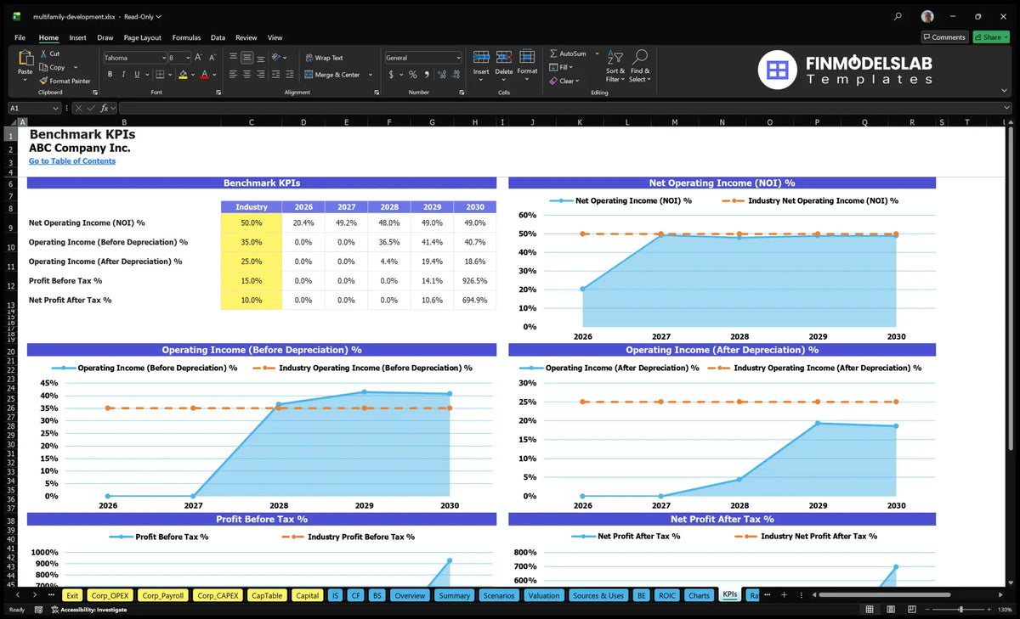Toggle Wrap Text
This screenshot has height=619, width=1020.
[x=324, y=58]
